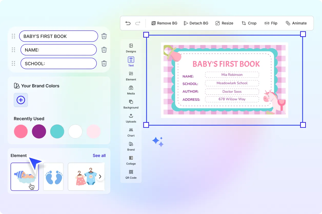
Task: Open the Resize tool
Action: coord(224,23)
